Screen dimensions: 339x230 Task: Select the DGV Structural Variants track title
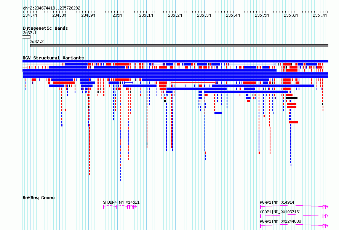(x=53, y=58)
